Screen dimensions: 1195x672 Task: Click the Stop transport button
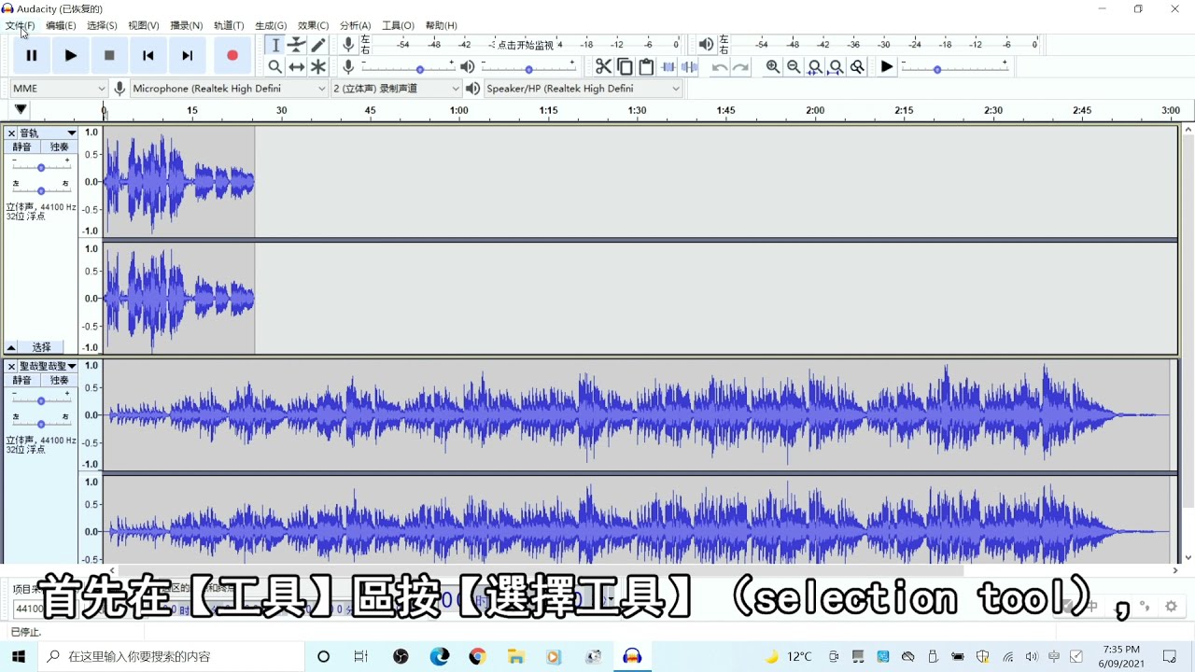coord(109,55)
